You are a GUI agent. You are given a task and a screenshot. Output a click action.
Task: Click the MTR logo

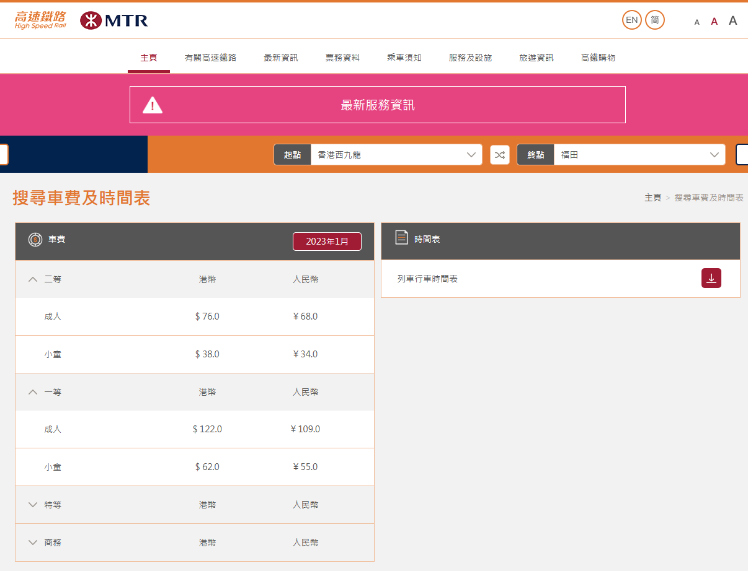[114, 20]
